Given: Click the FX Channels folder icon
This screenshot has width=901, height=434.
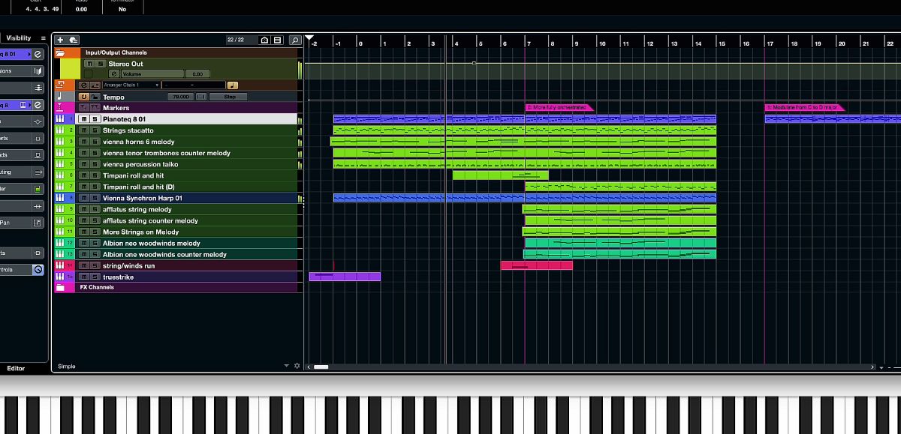Looking at the screenshot, I should pos(60,287).
